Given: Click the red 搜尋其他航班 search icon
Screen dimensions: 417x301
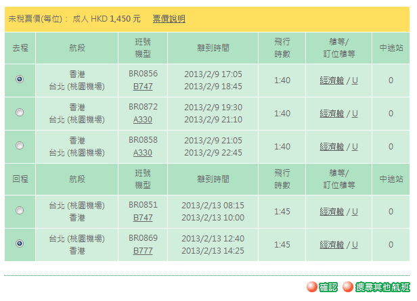Looking at the screenshot, I should point(348,287).
